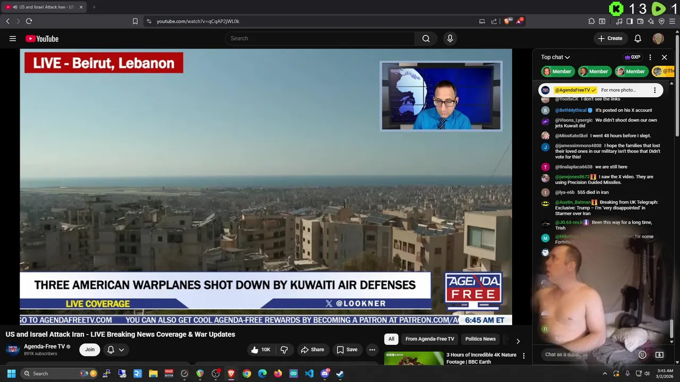
Task: Click the browser address bar URL
Action: (x=198, y=21)
